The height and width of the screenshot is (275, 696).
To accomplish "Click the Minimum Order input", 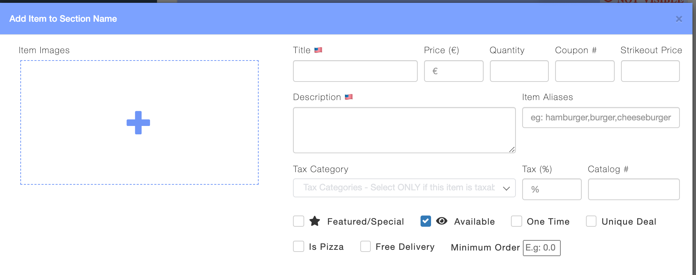I will (x=541, y=248).
